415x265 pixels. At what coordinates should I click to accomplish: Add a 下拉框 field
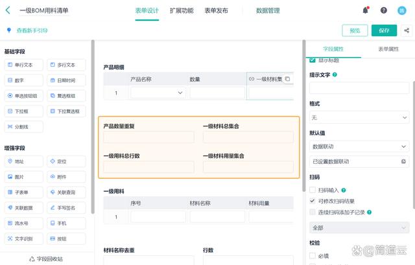(x=23, y=111)
